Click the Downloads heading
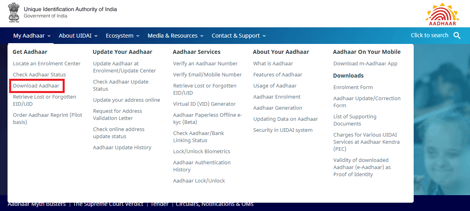Screen dimensions: 470x211 pyautogui.click(x=348, y=76)
